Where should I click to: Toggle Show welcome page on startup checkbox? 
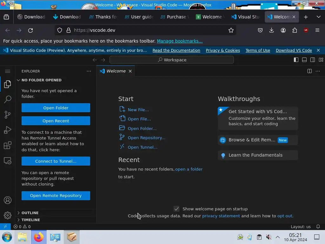point(176,209)
